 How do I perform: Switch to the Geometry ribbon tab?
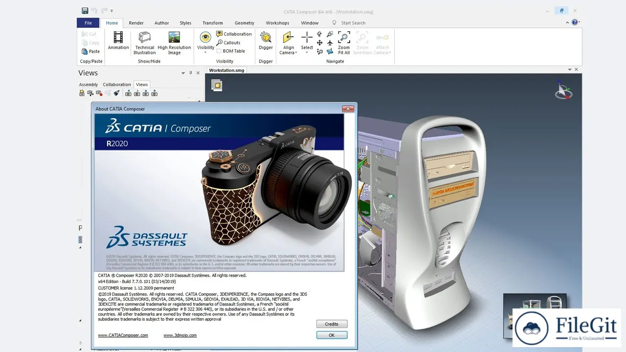(244, 22)
